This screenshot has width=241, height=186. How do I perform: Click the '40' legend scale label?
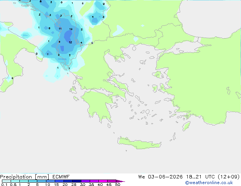pyautogui.click(x=100, y=184)
